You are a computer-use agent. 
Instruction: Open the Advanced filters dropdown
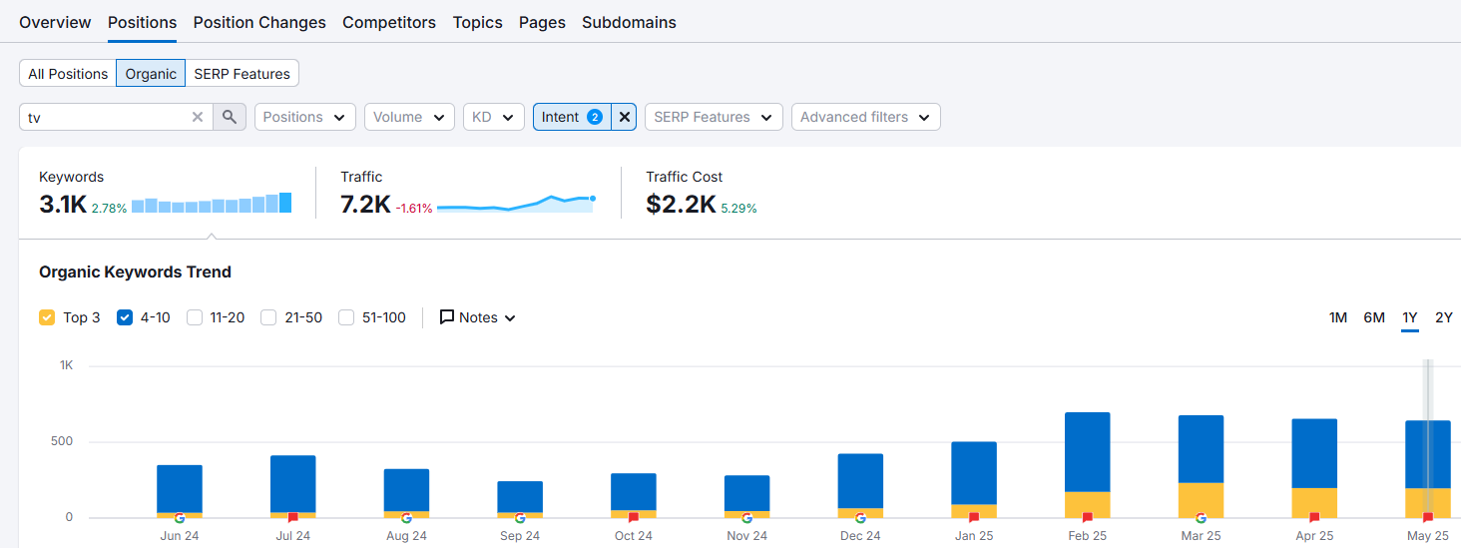click(x=865, y=117)
